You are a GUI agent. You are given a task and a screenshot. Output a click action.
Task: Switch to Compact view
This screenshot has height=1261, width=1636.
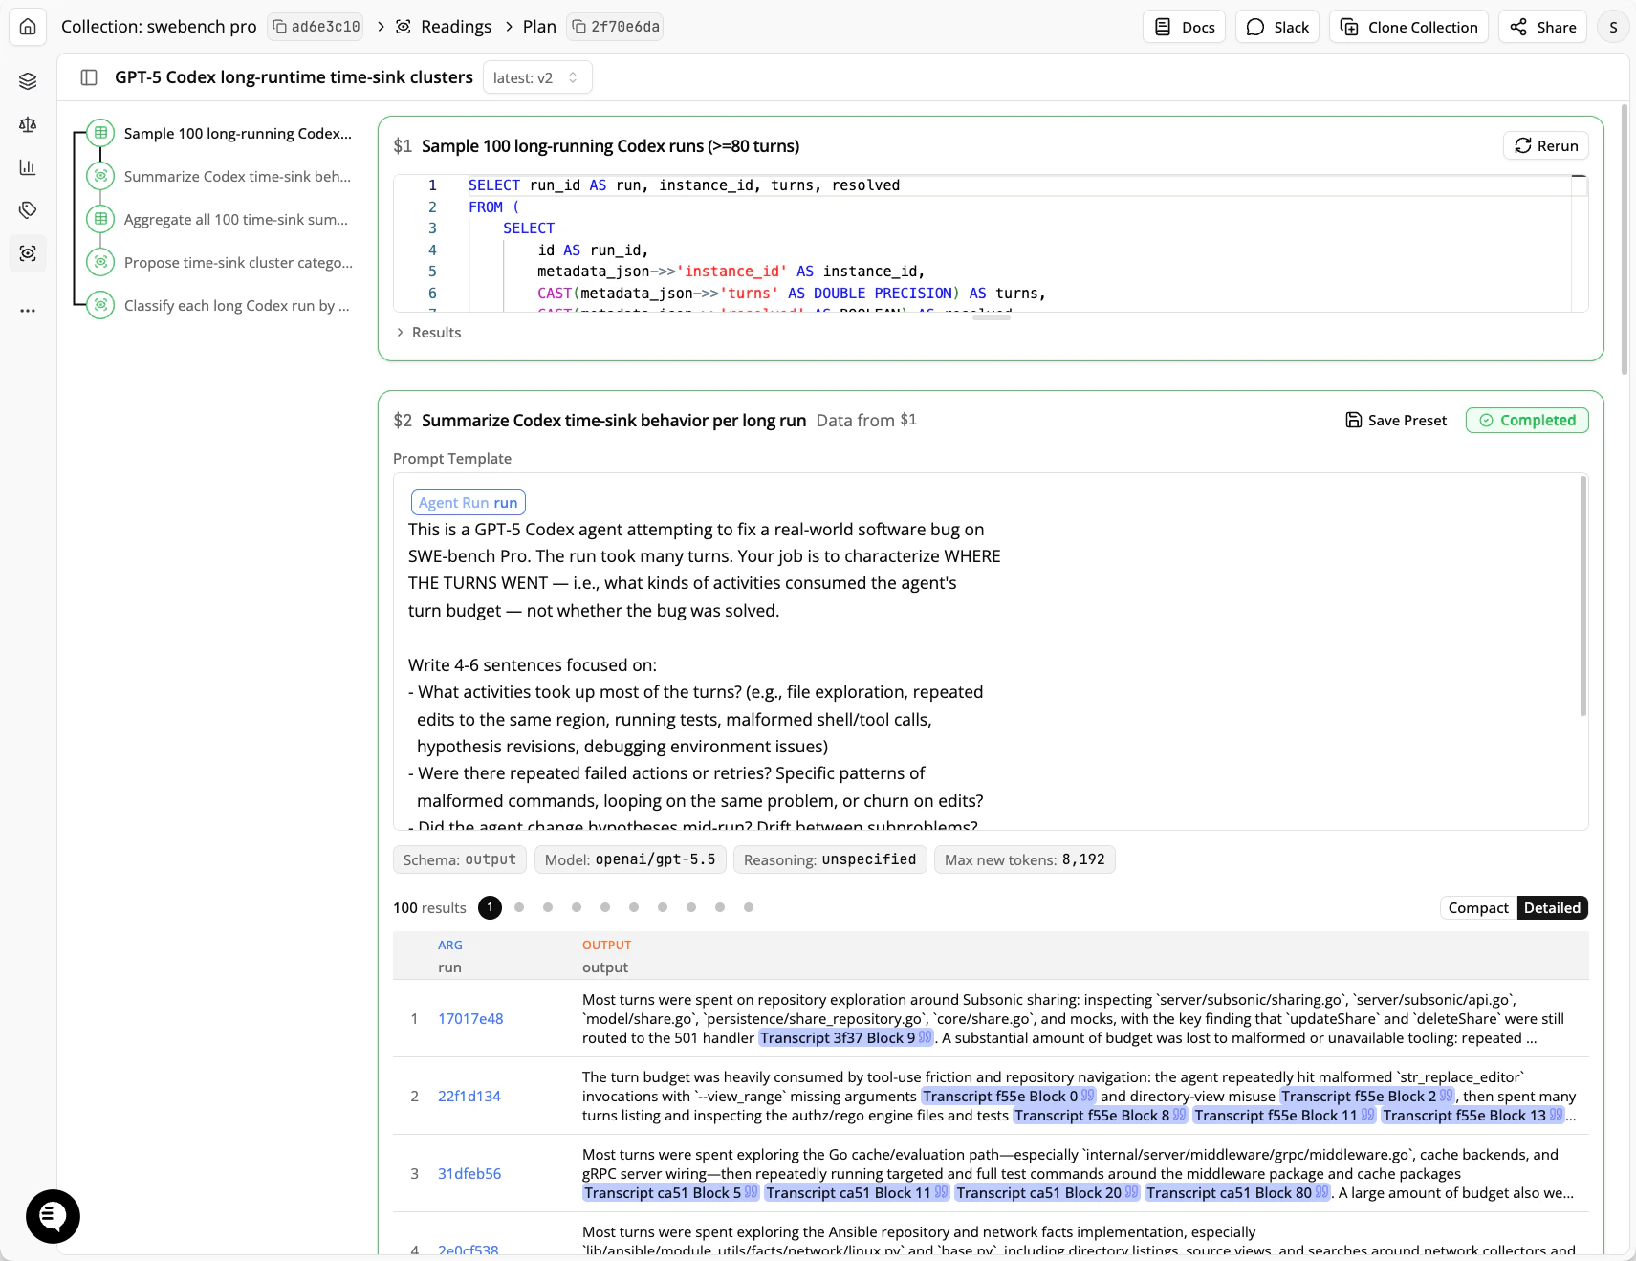pyautogui.click(x=1478, y=907)
